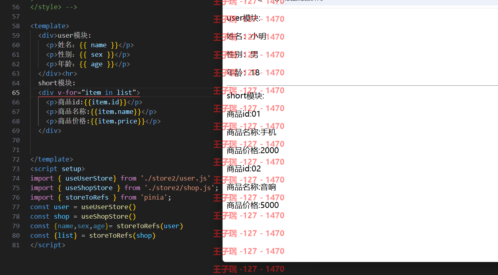Click line number 65 in the editor gutter
Viewport: 498px width, 275px height.
16,92
